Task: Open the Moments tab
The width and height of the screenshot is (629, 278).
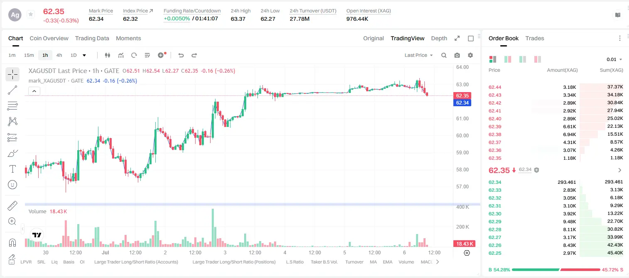Action: [128, 38]
